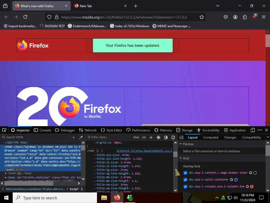Open File Explorer from taskbar
270x203 pixels.
(104, 198)
